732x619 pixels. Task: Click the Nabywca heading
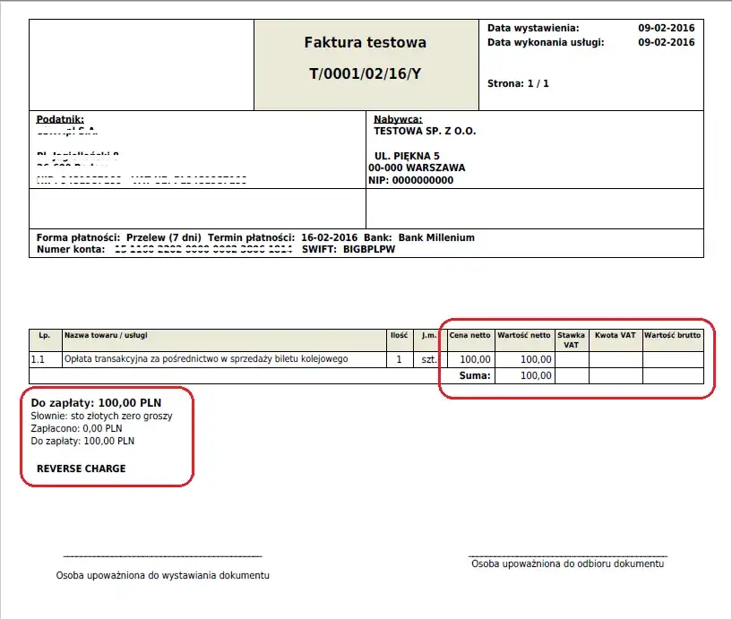click(x=398, y=119)
